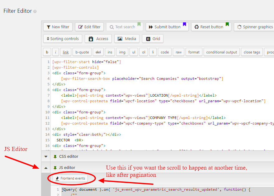274x196 pixels.
Task: Insert a Text search control
Action: click(125, 27)
